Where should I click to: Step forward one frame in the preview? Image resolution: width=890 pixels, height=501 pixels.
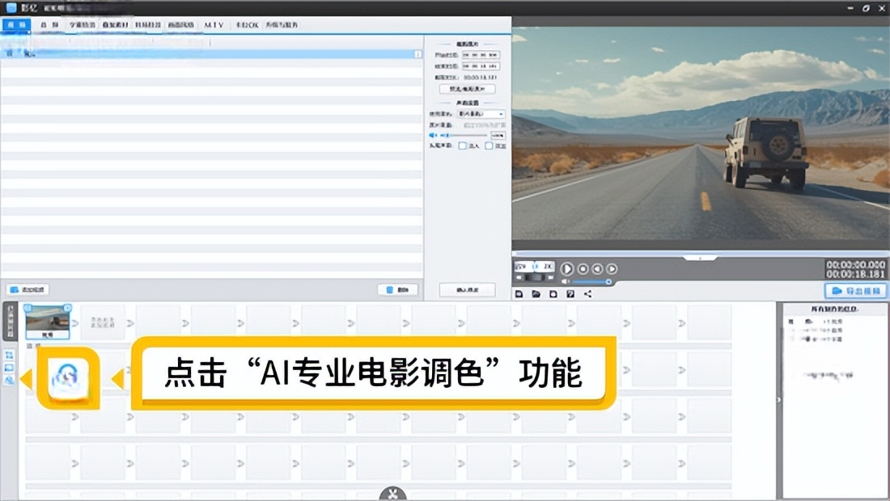(x=612, y=269)
